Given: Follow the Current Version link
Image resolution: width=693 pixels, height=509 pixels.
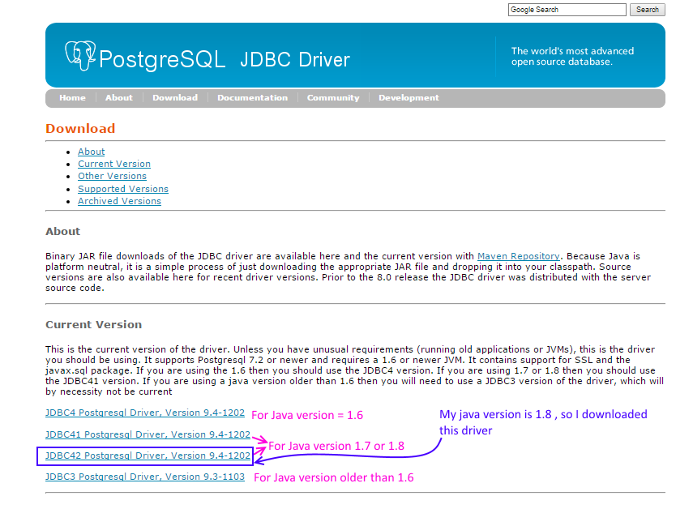Looking at the screenshot, I should [114, 164].
